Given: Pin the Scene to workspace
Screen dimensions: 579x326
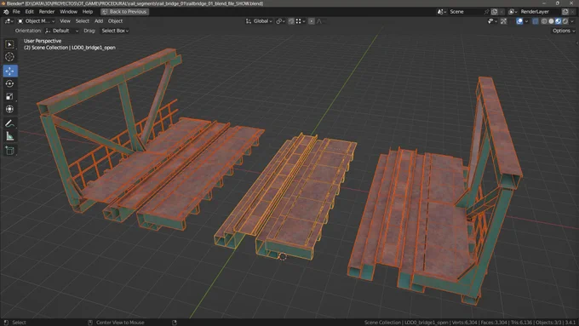Looking at the screenshot, I should click(x=487, y=12).
